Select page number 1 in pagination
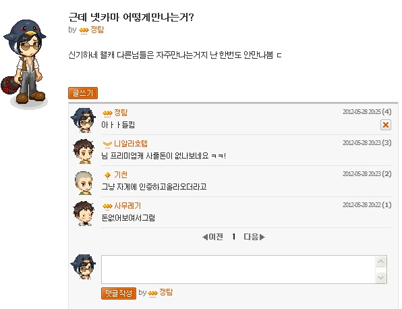The width and height of the screenshot is (402, 309). (x=233, y=237)
